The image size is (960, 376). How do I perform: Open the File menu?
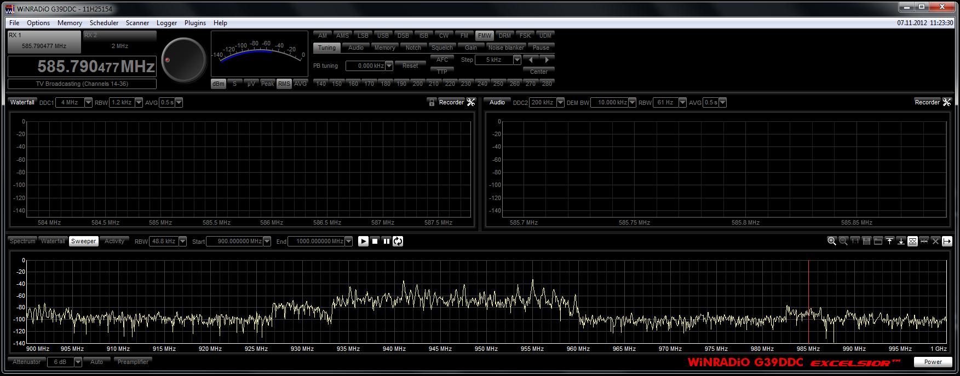click(14, 23)
